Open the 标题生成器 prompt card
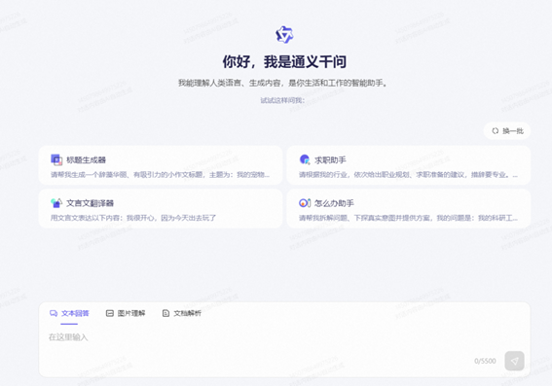Image resolution: width=552 pixels, height=386 pixels. pos(161,165)
